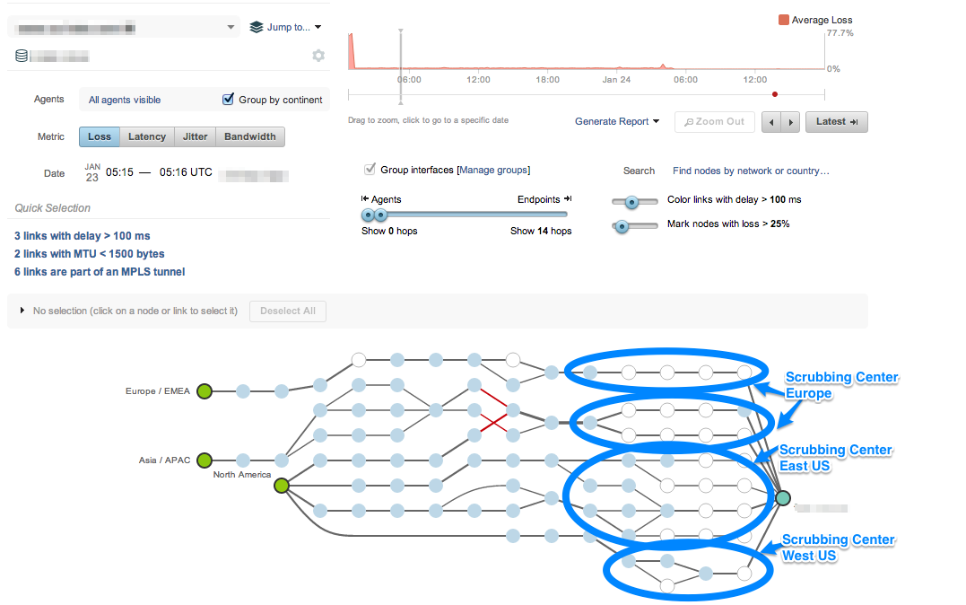The image size is (966, 605).
Task: Open the Jump to dropdown
Action: pos(294,27)
